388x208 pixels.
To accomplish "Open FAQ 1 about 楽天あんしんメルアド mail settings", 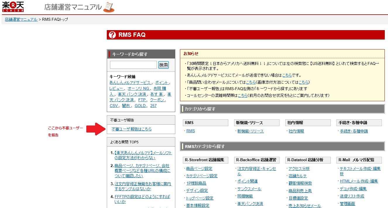I will point(143,155).
